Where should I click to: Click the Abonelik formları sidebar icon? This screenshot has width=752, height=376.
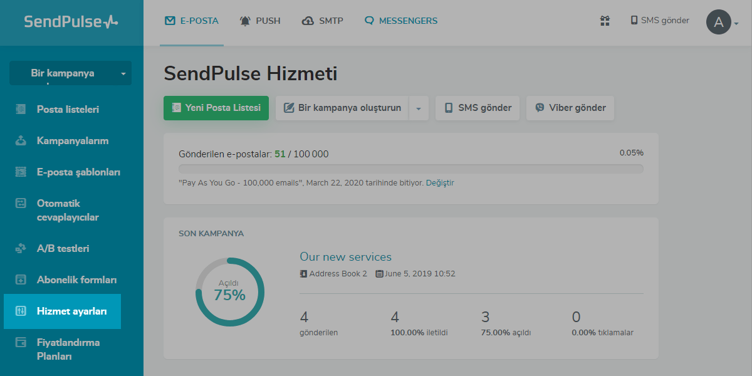(x=21, y=279)
